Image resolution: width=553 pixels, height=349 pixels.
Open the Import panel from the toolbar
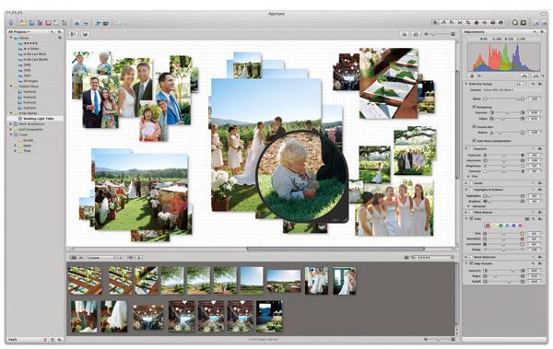pos(11,23)
